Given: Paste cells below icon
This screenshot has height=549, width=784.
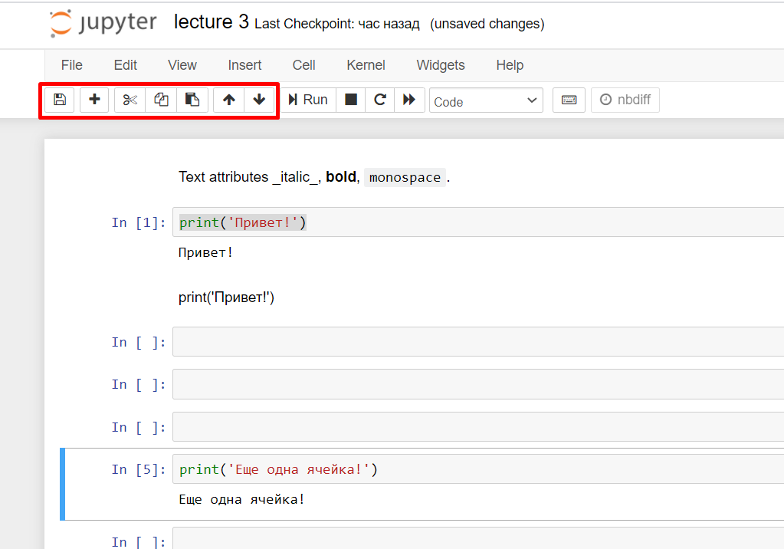Looking at the screenshot, I should [x=192, y=100].
